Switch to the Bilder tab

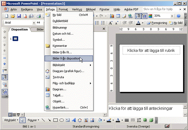[x=40, y=29]
